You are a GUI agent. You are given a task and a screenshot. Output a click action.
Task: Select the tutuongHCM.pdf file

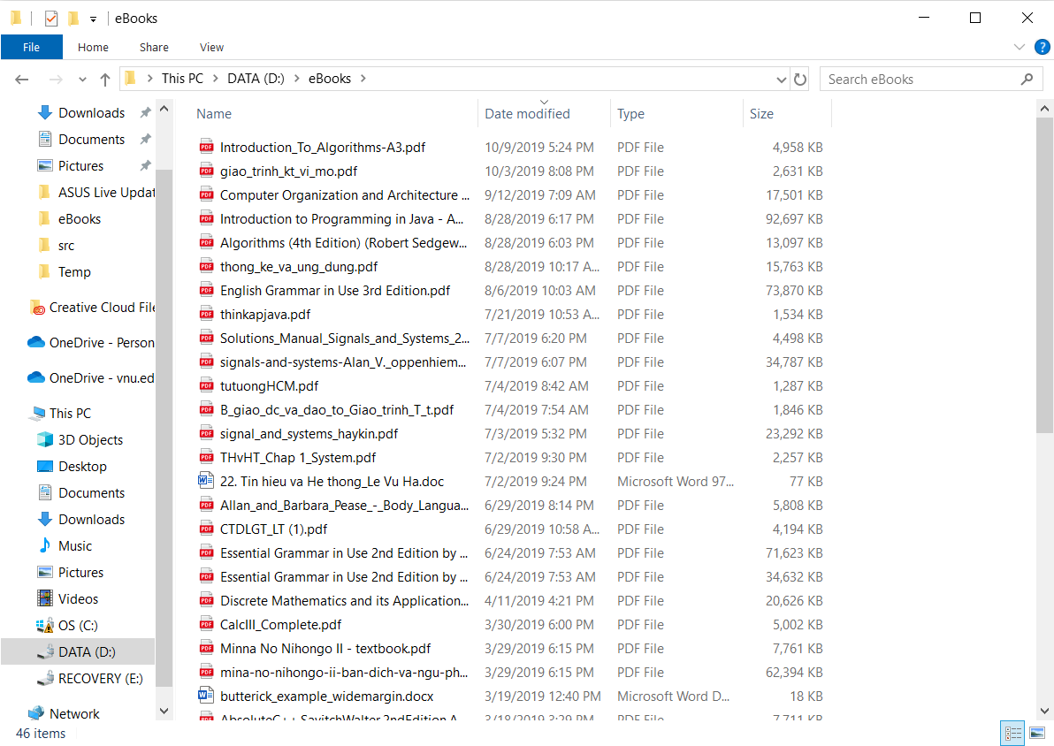[269, 385]
